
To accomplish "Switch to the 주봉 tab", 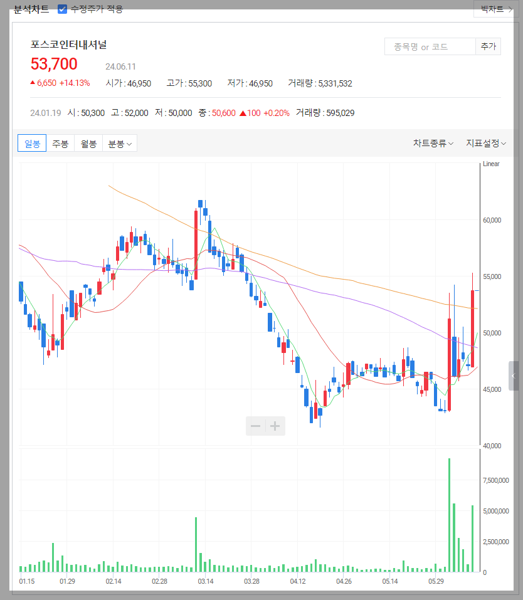I will click(60, 144).
